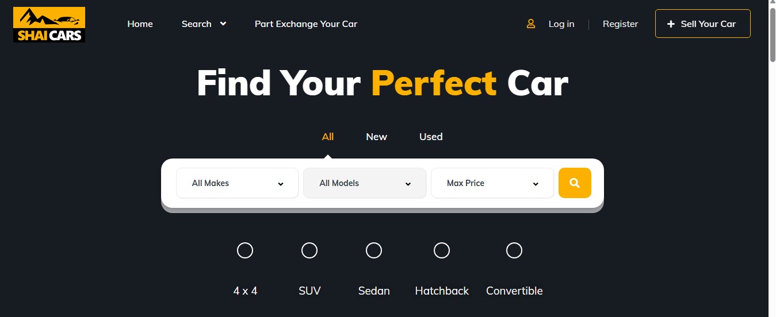The width and height of the screenshot is (776, 317).
Task: Click the user profile icon beside Log in
Action: pos(531,24)
